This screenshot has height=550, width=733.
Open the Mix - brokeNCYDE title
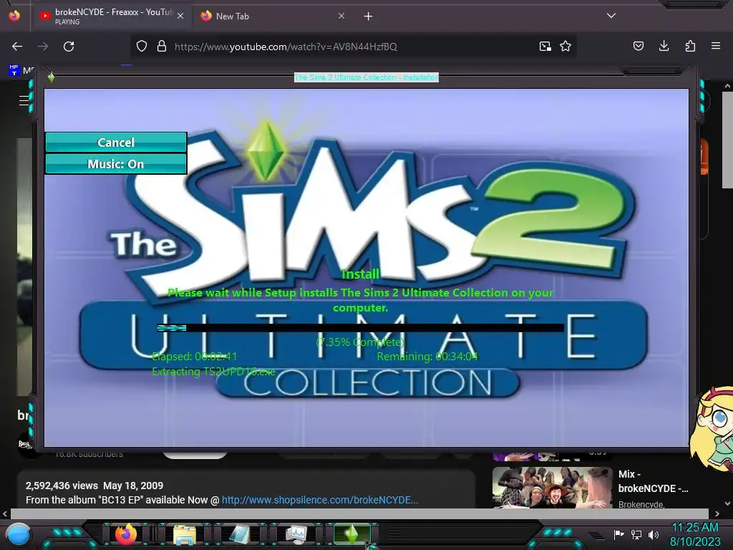click(653, 481)
